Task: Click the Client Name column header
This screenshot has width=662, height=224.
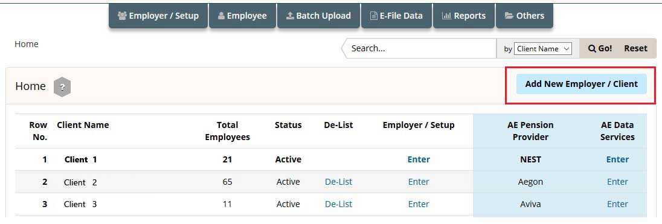Action: [83, 125]
